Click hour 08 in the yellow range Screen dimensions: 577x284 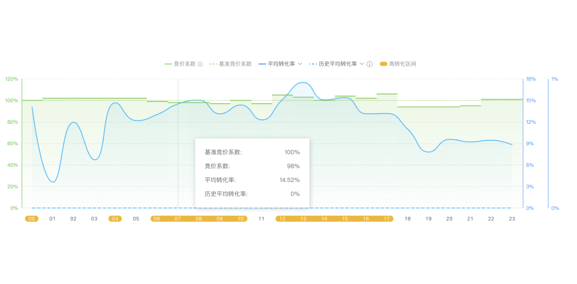198,219
